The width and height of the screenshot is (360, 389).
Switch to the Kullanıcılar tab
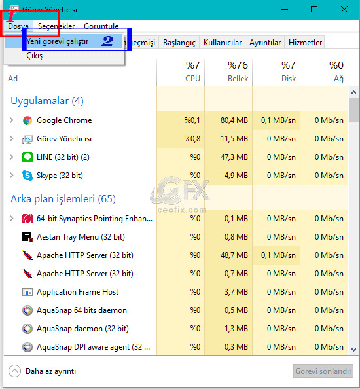(223, 43)
